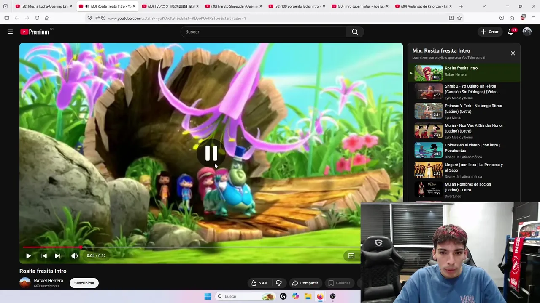
Task: Open the Copilot taskbar icon
Action: (296, 296)
